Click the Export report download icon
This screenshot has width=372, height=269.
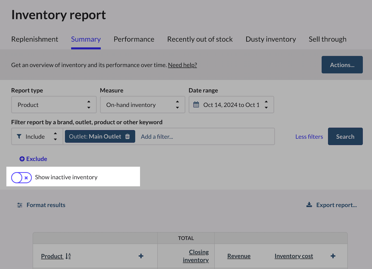pyautogui.click(x=309, y=205)
